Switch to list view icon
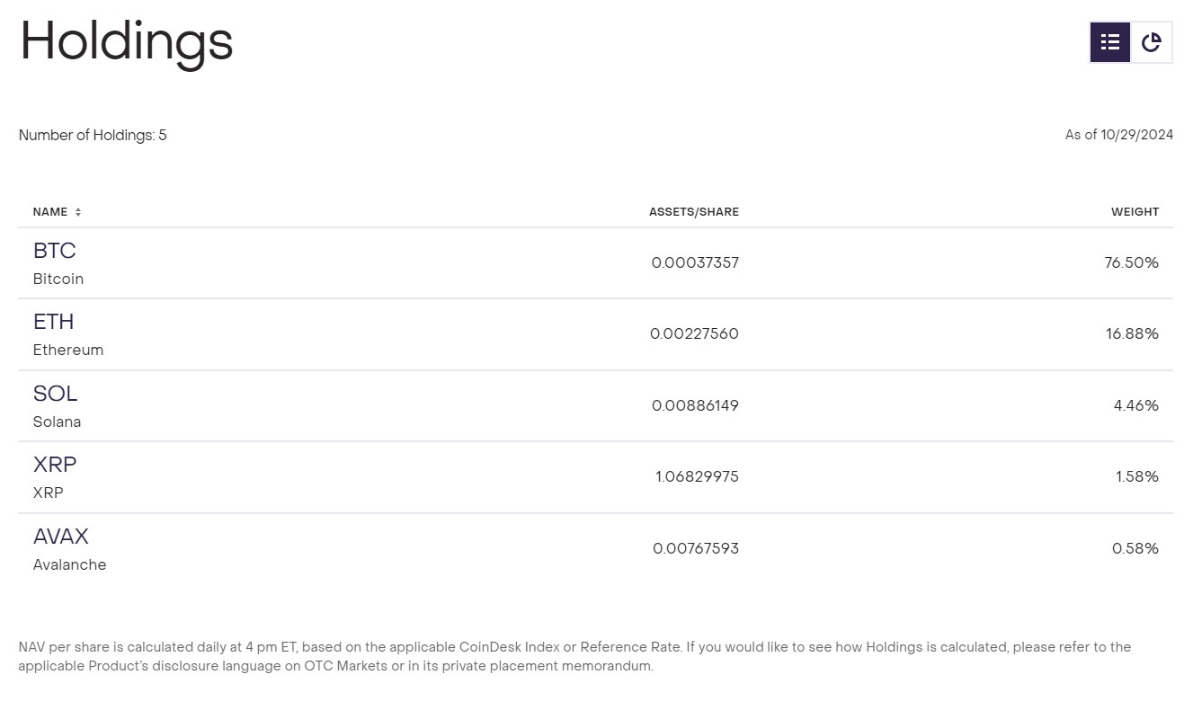The image size is (1193, 719). pos(1110,42)
